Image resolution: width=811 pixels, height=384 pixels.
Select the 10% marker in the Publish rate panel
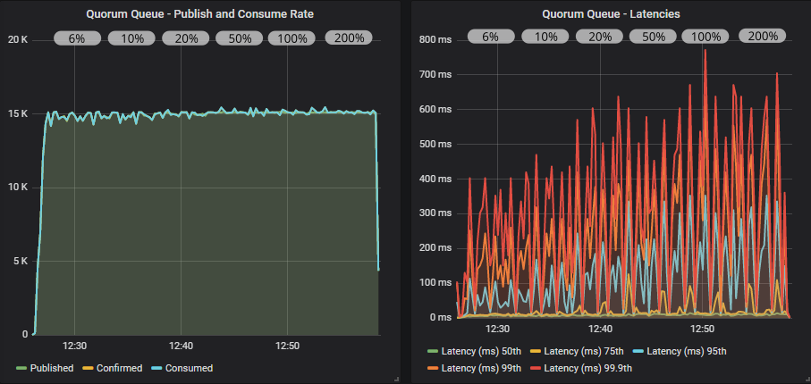131,38
